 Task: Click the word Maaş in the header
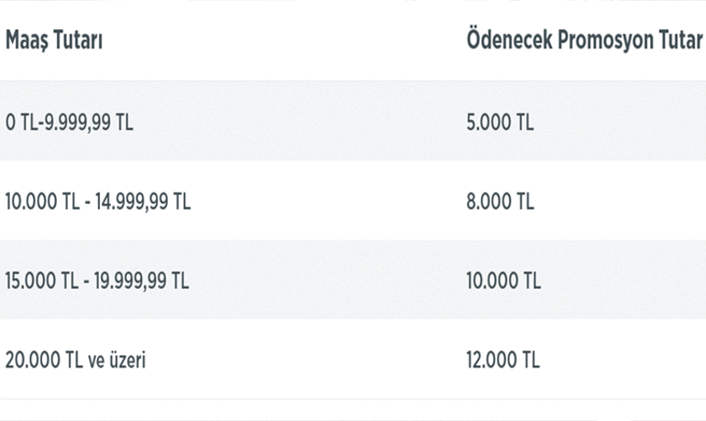27,41
